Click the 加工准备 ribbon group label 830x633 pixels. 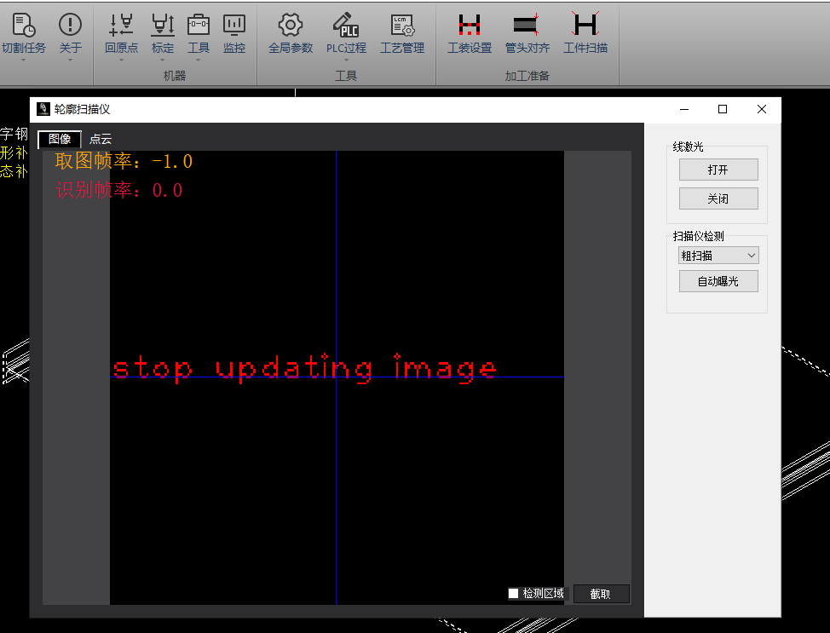tap(527, 76)
